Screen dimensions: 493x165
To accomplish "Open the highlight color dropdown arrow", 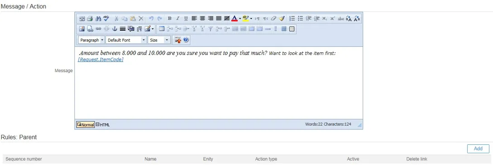I will pos(251,19).
